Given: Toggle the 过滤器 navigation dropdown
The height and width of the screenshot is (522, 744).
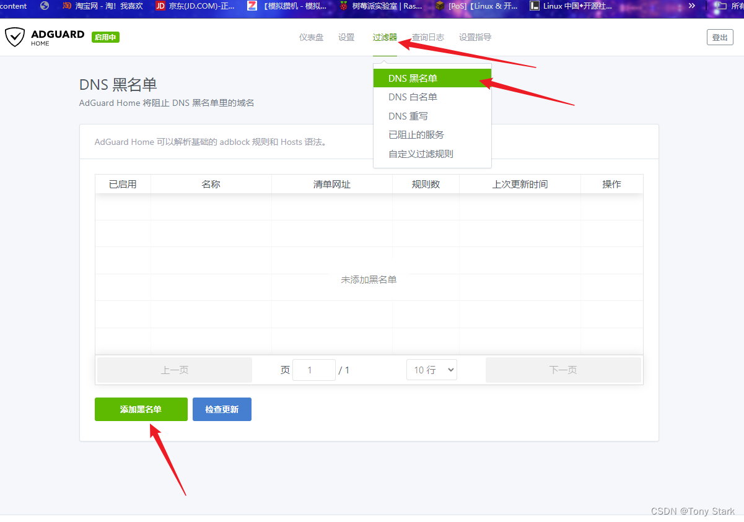Looking at the screenshot, I should pos(385,37).
